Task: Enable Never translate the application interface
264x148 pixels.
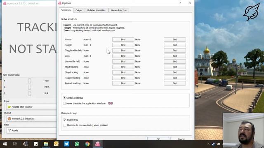Action: tap(64, 103)
